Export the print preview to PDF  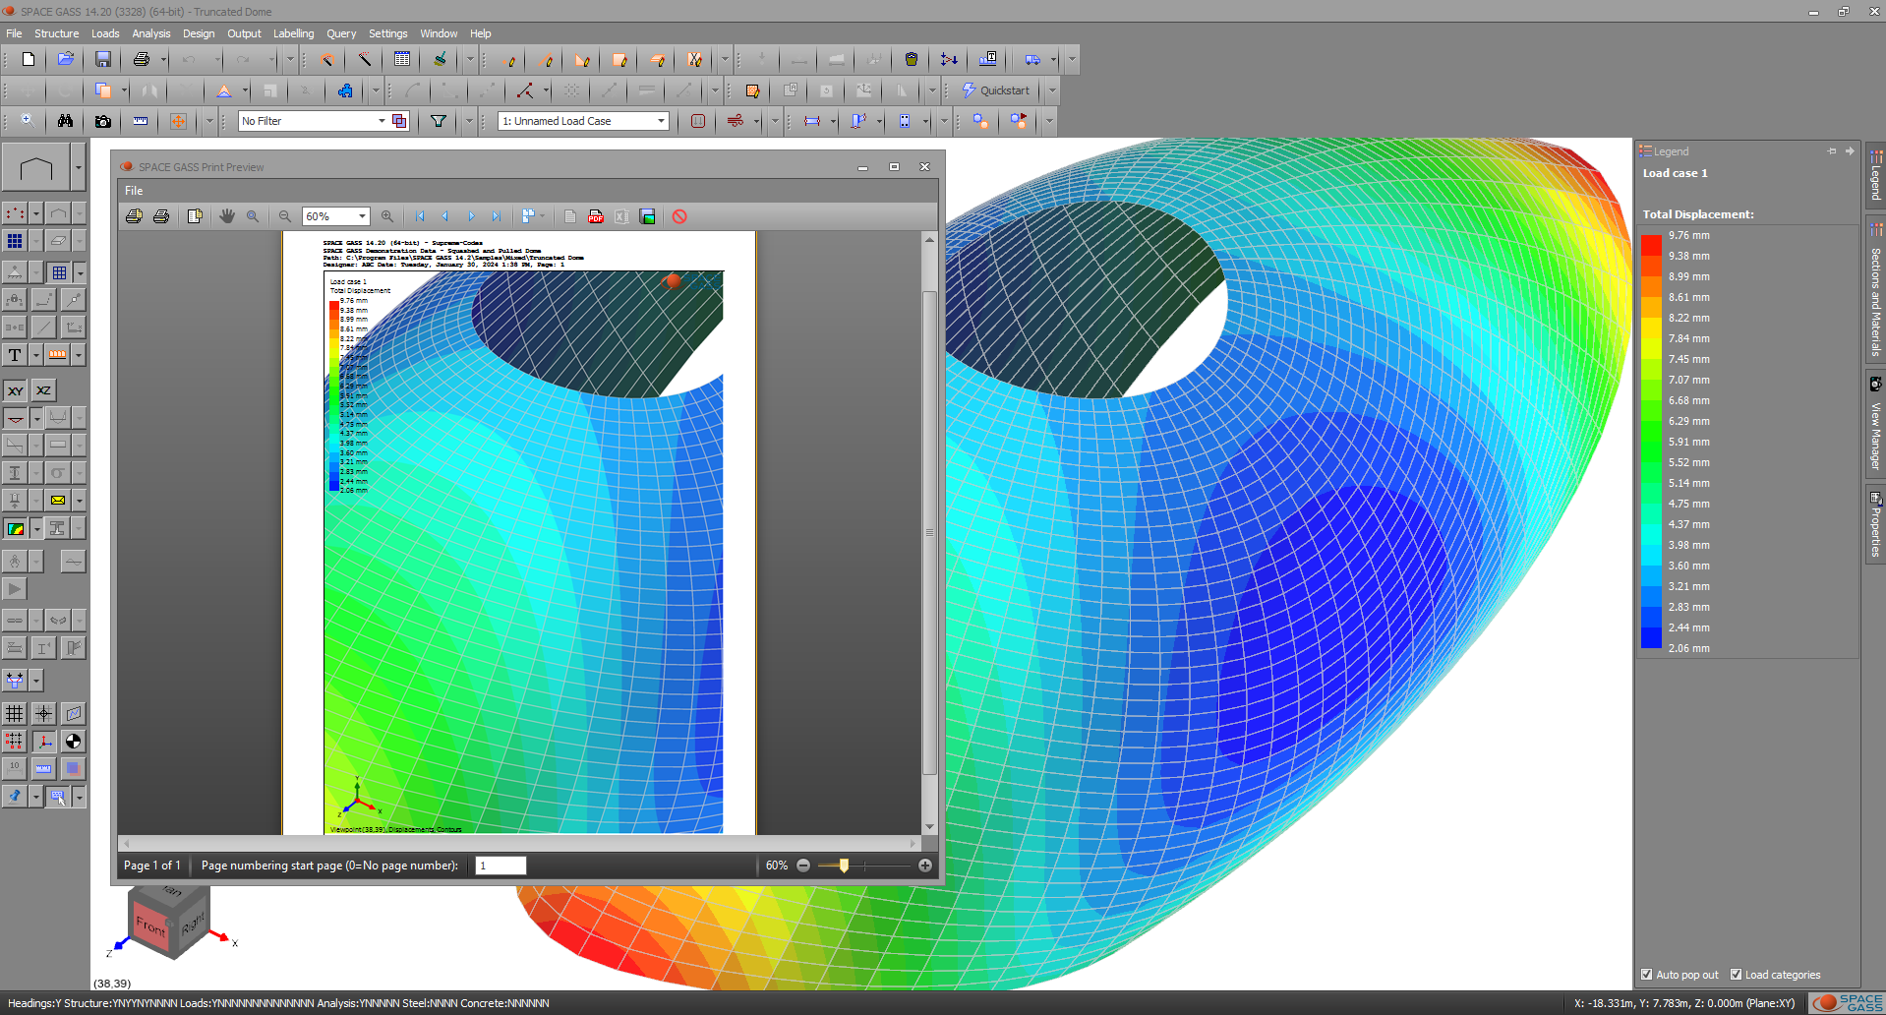coord(595,216)
